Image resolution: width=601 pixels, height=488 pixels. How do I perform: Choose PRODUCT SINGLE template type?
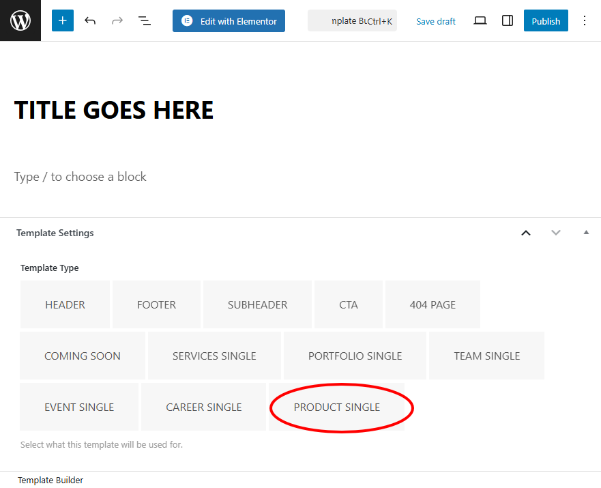click(337, 407)
